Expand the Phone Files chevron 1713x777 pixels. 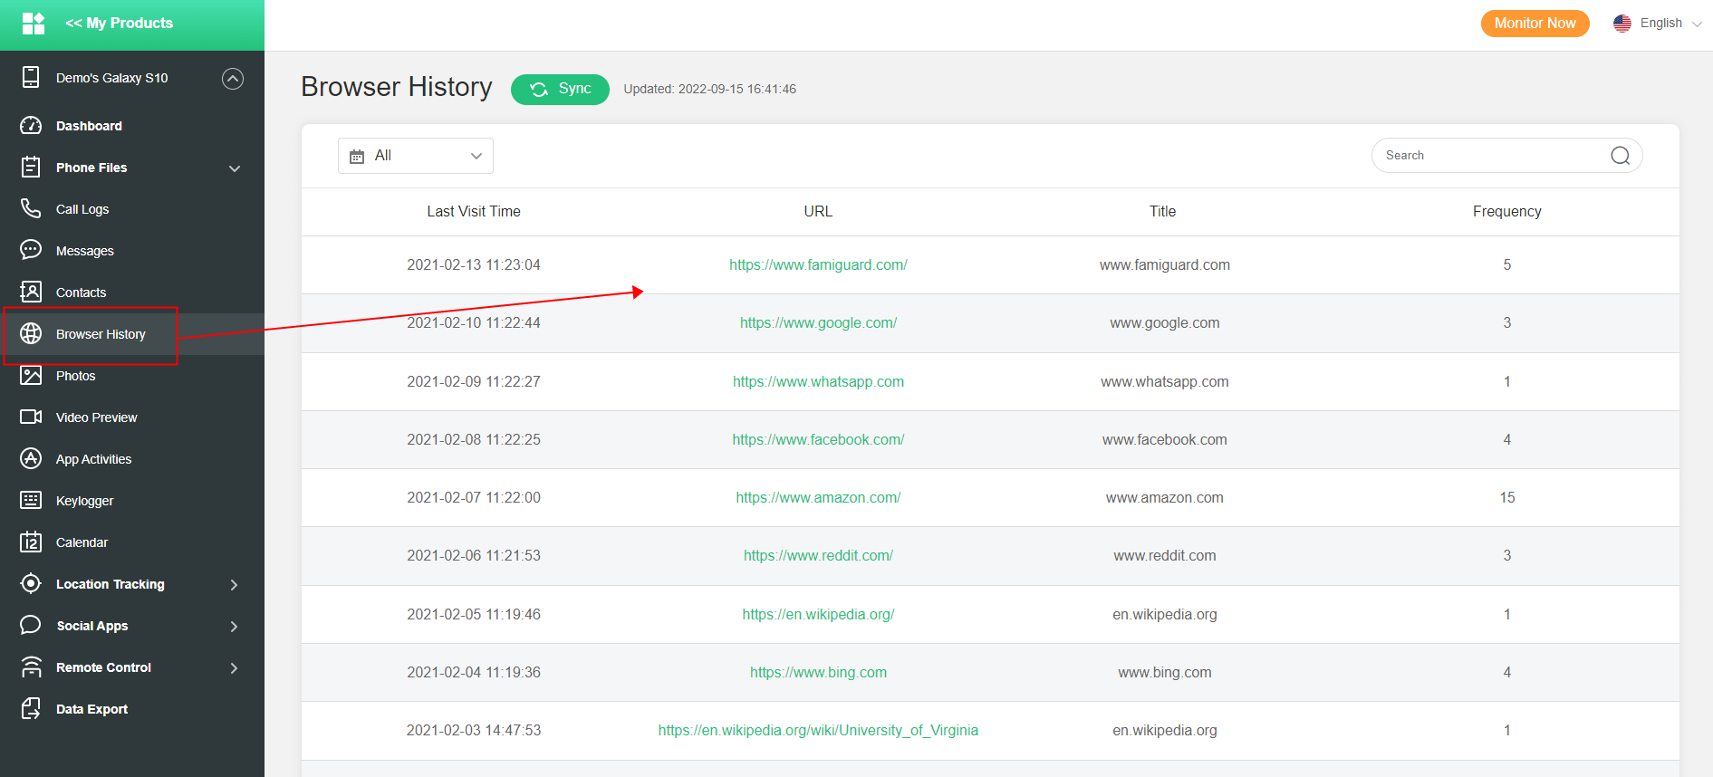pos(235,168)
